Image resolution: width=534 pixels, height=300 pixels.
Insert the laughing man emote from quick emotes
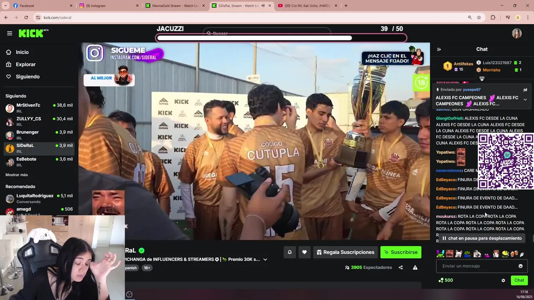coord(449,254)
